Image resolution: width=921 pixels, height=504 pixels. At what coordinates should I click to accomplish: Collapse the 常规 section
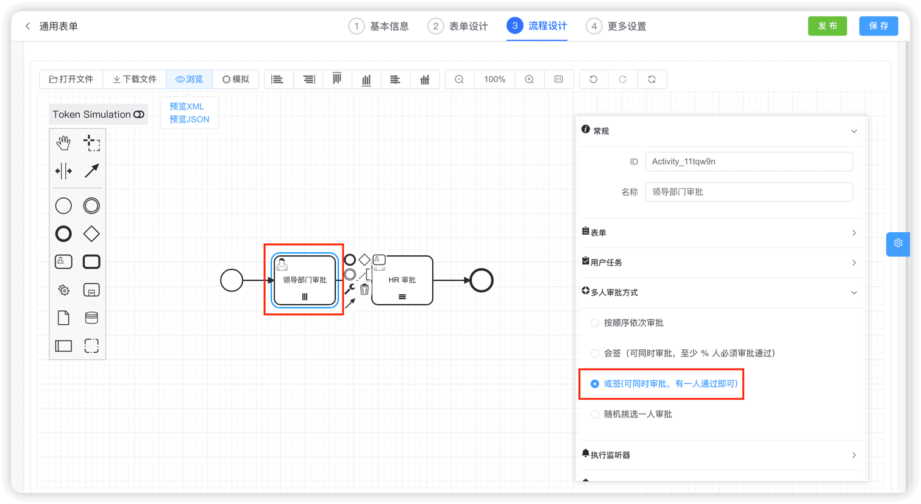722,131
